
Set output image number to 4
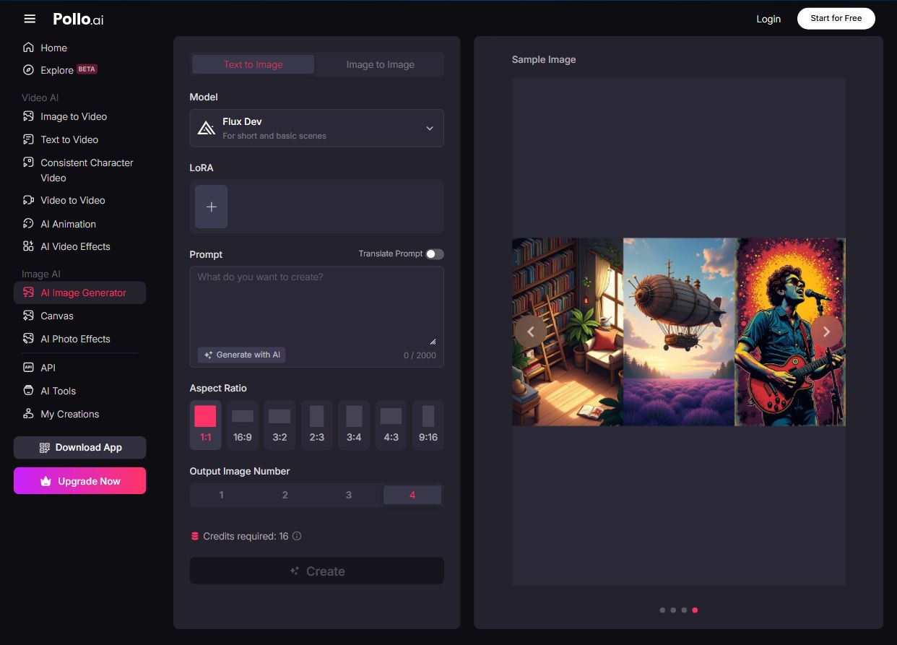coord(412,495)
